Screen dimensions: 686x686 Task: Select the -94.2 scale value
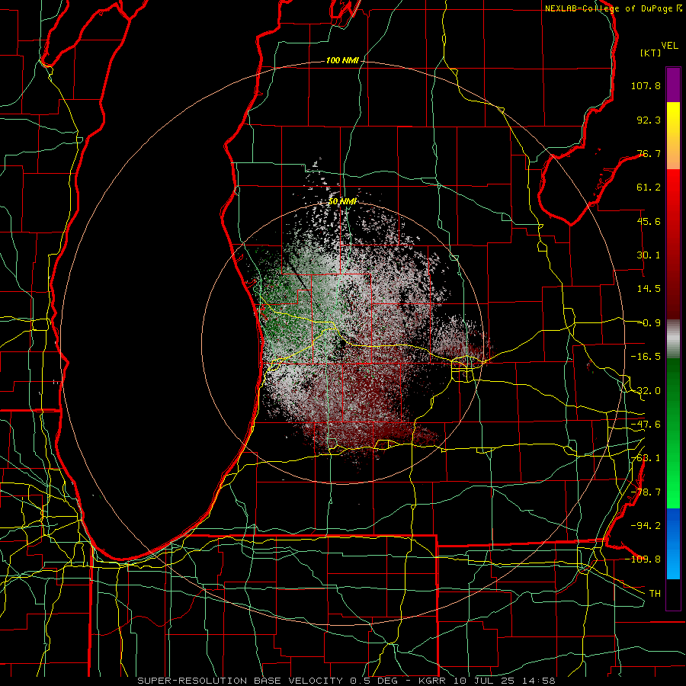click(x=646, y=525)
